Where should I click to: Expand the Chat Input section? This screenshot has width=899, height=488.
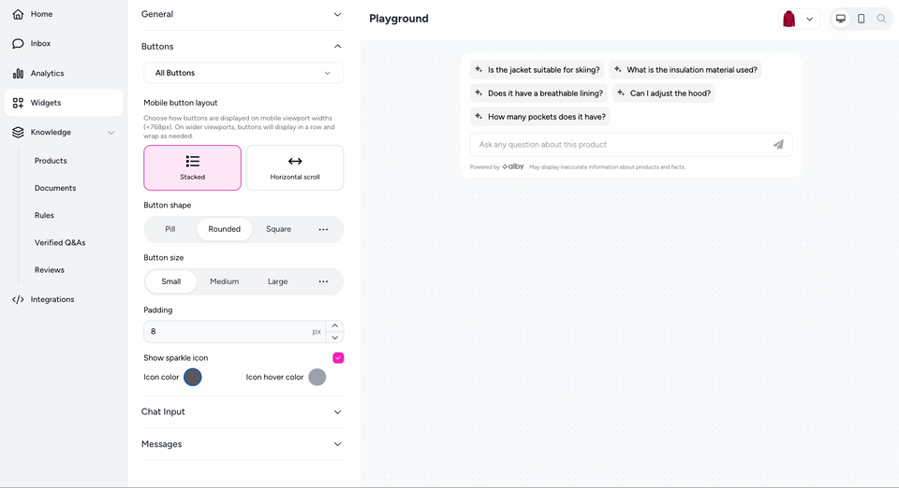pos(243,412)
